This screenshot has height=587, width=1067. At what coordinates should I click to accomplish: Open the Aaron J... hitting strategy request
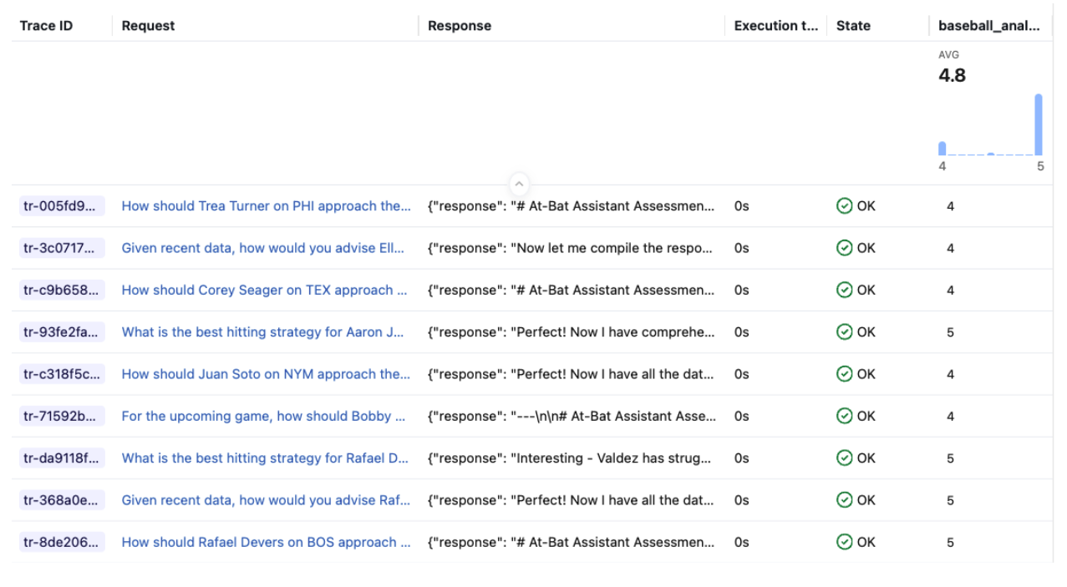tap(263, 332)
